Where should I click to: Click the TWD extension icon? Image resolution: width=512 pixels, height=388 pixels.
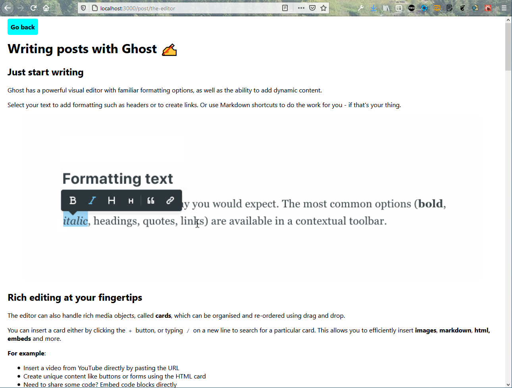click(412, 8)
